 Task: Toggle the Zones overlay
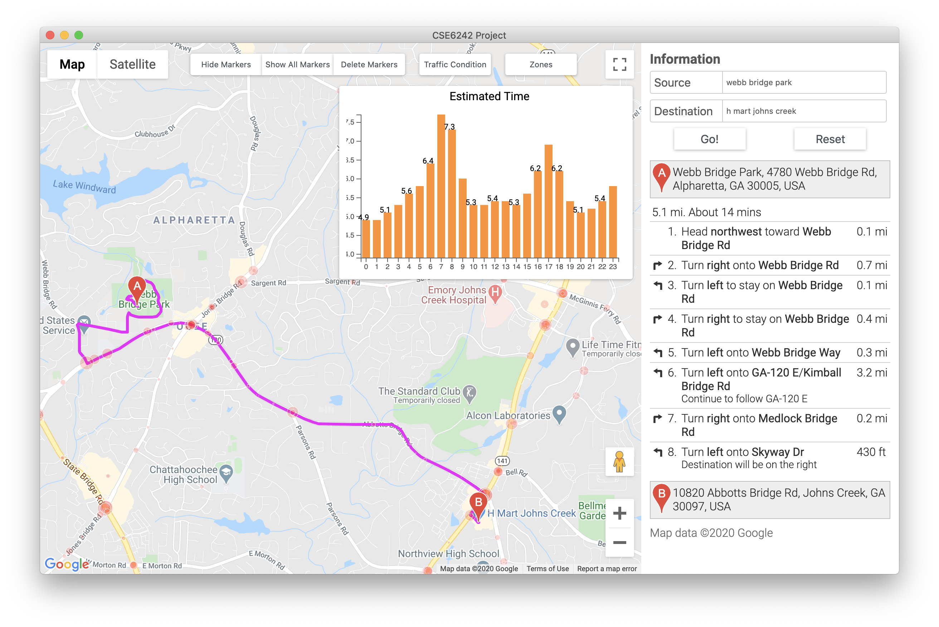point(540,64)
